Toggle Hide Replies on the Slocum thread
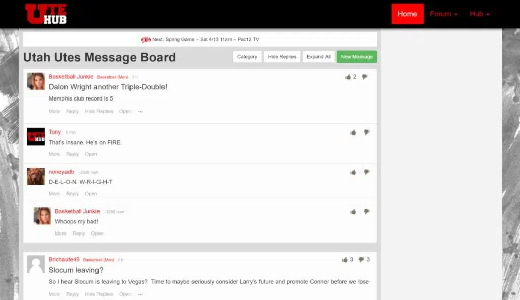 99,294
